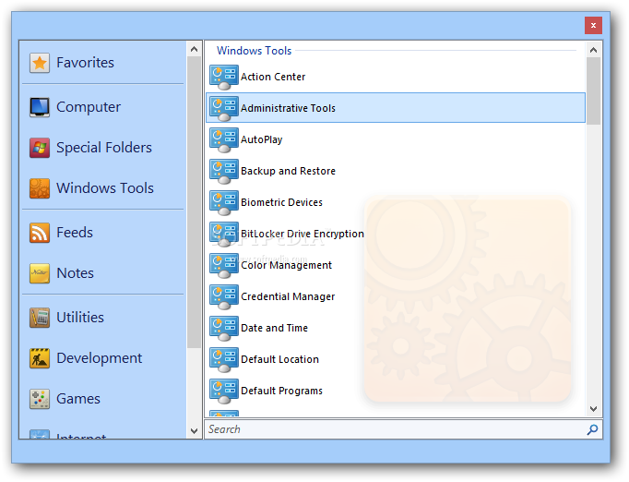Click the sidebar scrollbar thumb

coord(195,202)
